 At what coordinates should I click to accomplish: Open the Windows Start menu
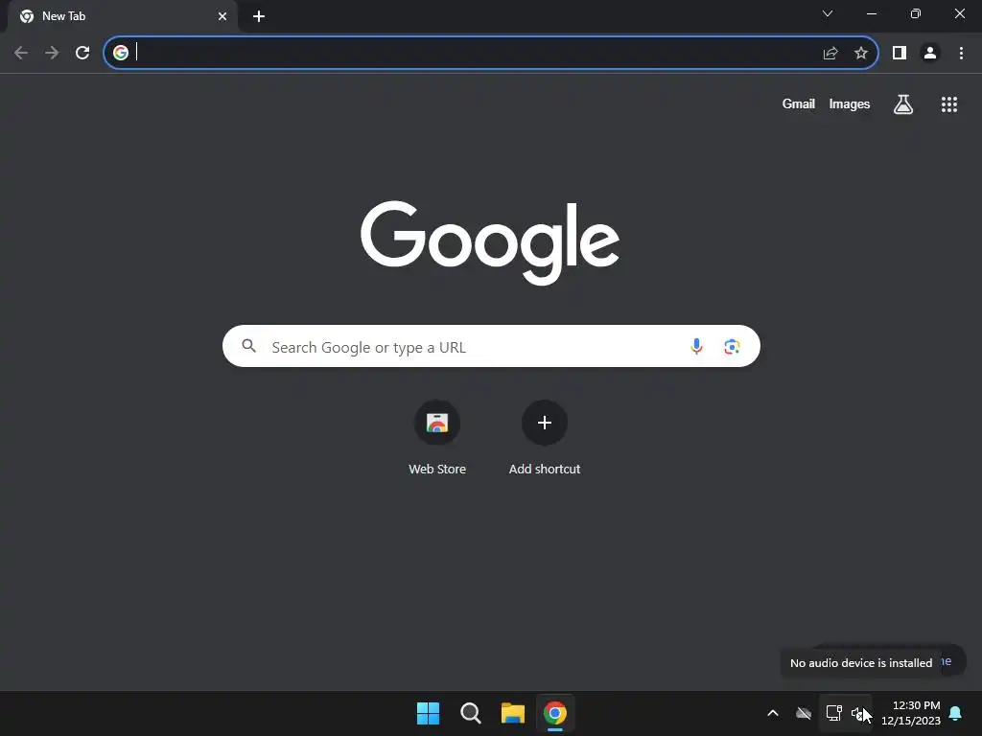(429, 713)
